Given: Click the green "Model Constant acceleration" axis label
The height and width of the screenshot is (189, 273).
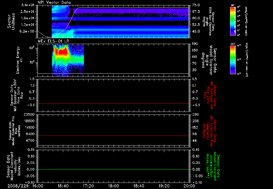Looking at the screenshot, I should pos(213,167).
